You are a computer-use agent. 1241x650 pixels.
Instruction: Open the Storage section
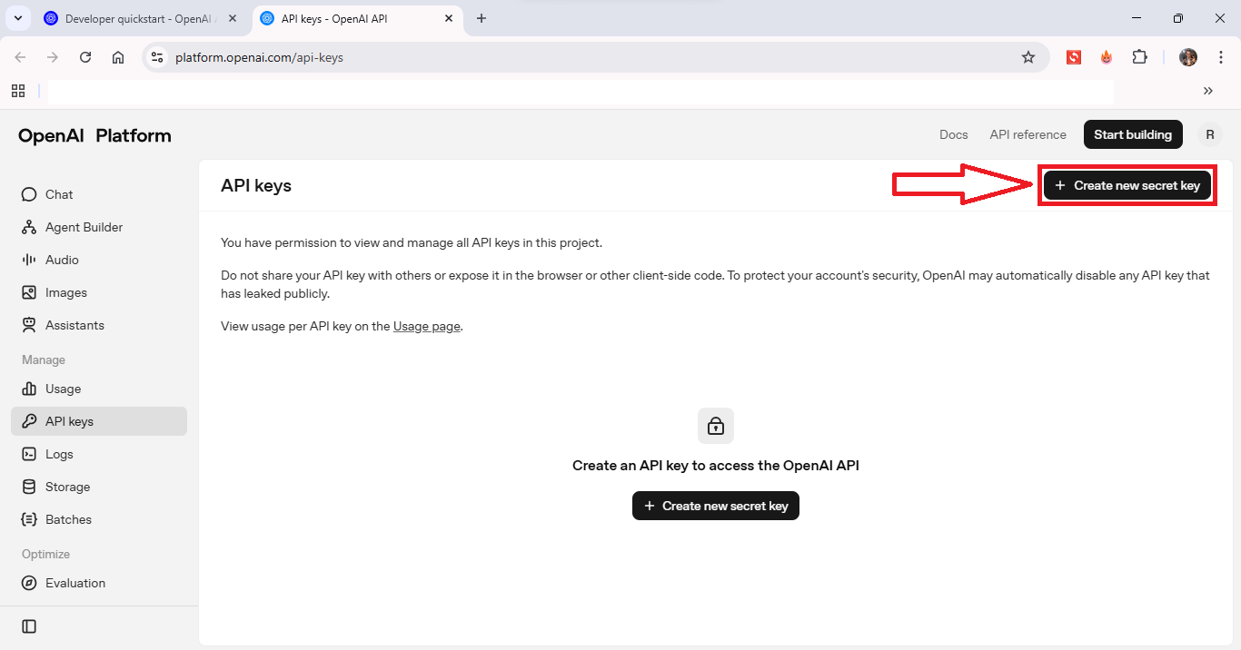click(67, 487)
